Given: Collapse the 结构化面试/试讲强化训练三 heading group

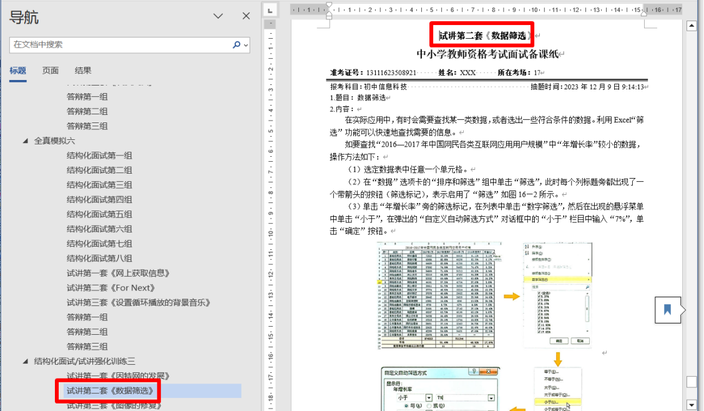Looking at the screenshot, I should (x=26, y=361).
